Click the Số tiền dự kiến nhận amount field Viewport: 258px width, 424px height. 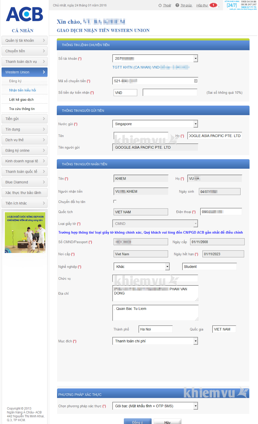point(170,92)
